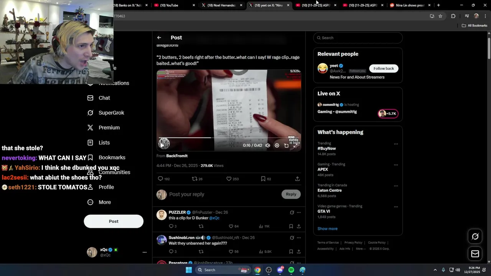
Task: Share PUZZLER's reply
Action: pos(298,226)
